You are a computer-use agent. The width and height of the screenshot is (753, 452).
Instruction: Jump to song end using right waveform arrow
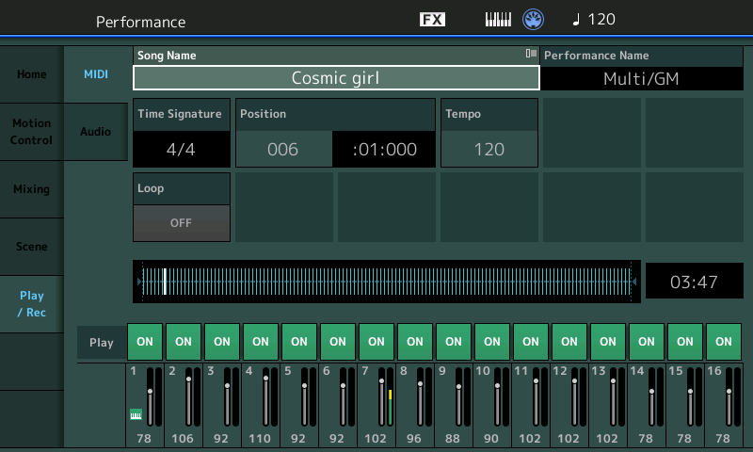click(x=633, y=282)
